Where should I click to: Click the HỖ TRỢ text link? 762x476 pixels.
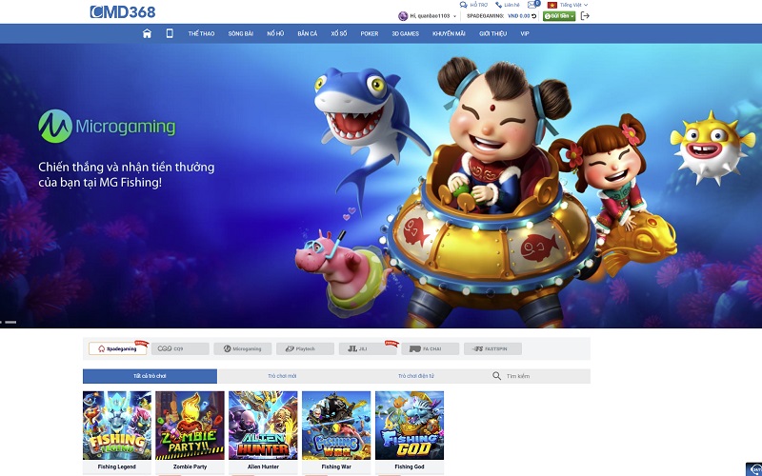pos(479,5)
